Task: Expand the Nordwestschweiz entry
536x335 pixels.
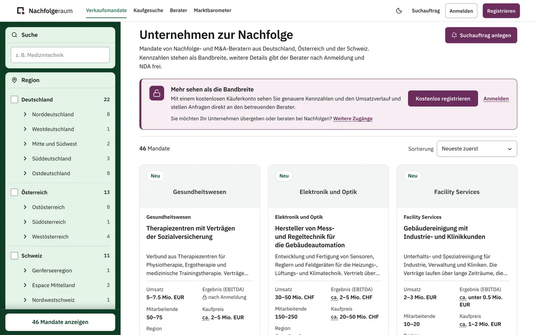Action: click(x=25, y=300)
